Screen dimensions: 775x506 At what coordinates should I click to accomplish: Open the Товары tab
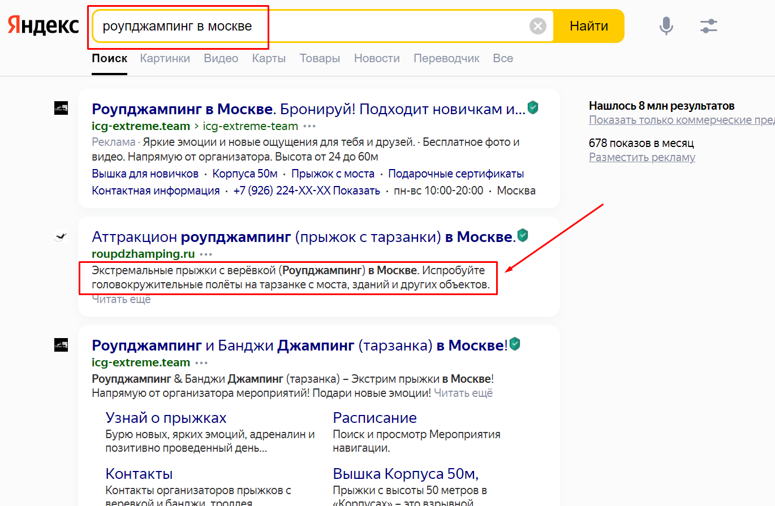[x=320, y=58]
